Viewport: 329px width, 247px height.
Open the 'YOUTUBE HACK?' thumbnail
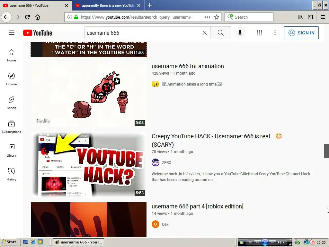click(x=89, y=165)
